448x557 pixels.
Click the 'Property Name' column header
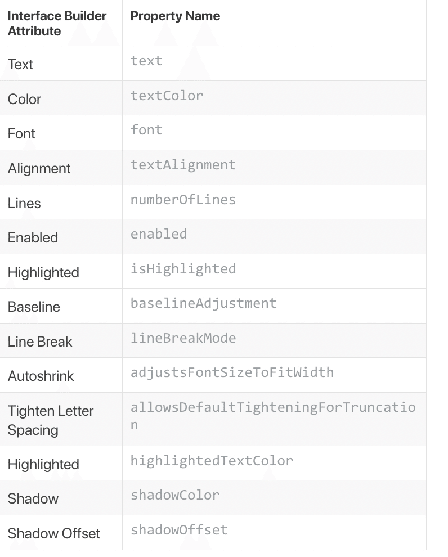175,16
